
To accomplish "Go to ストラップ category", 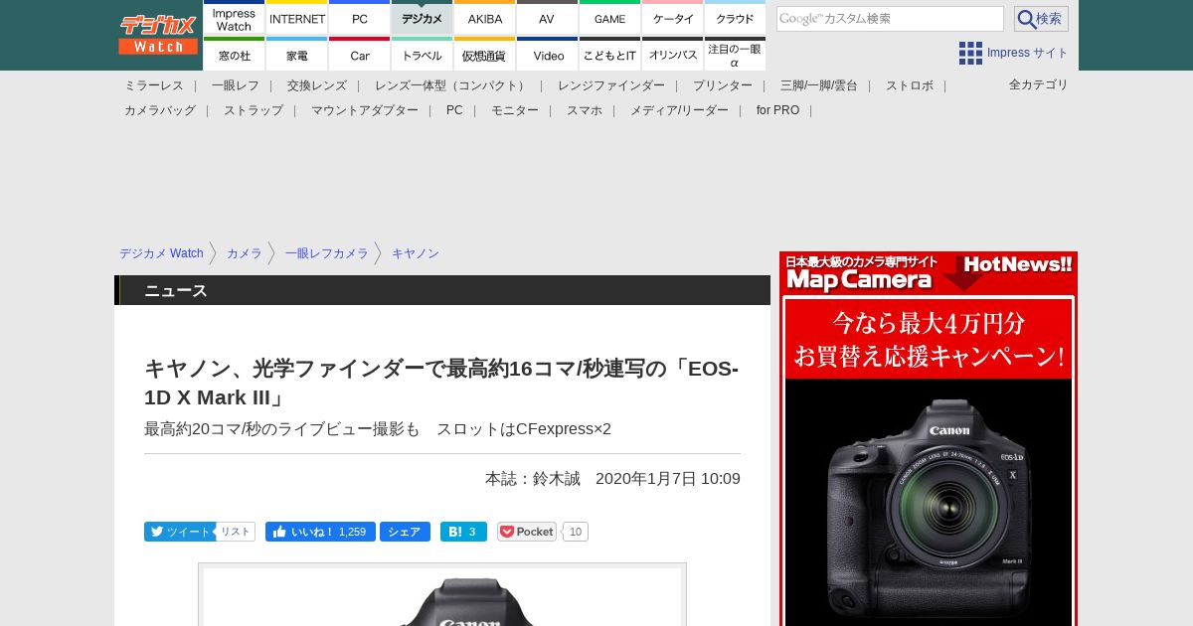I will coord(254,110).
